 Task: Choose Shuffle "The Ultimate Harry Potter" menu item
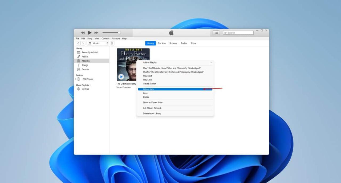[175, 72]
